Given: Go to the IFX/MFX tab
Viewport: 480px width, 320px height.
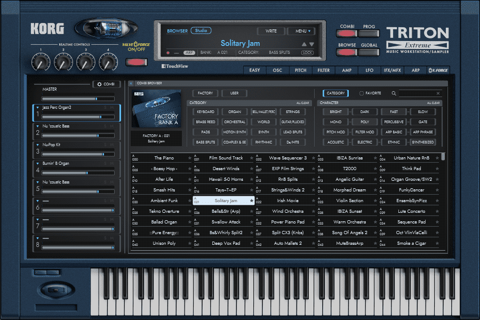Looking at the screenshot, I should [393, 70].
